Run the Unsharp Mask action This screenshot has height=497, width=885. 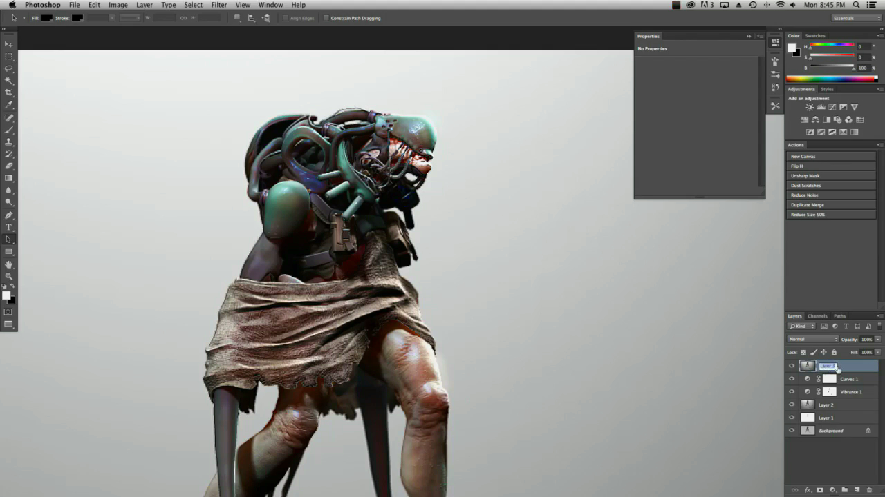pos(832,176)
